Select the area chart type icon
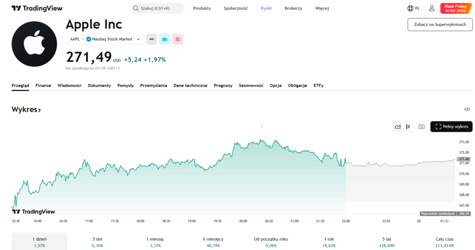Screen dimensions: 475x250 (x=398, y=127)
